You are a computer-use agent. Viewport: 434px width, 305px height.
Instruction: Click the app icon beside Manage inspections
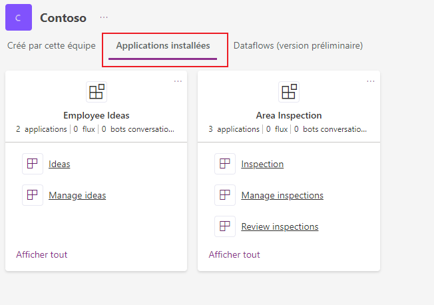coord(225,195)
